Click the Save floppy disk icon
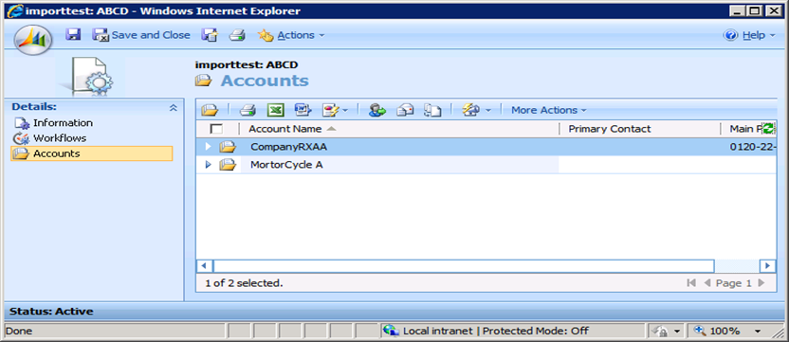Viewport: 789px width, 342px height. click(x=73, y=35)
